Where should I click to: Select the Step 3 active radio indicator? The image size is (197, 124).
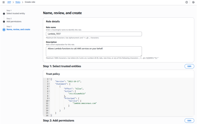(x=4, y=30)
